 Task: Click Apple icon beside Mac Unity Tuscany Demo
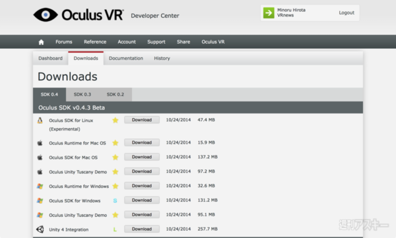click(x=40, y=171)
